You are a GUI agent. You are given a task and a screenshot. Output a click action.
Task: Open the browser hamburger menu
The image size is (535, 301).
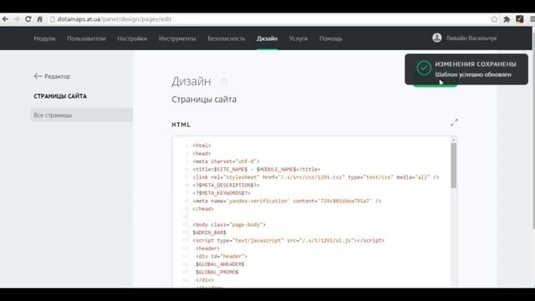point(532,19)
